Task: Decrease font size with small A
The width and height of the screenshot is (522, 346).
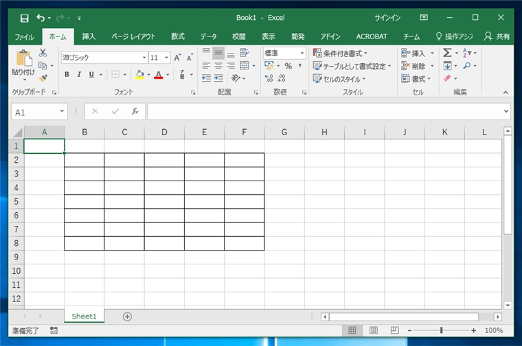Action: click(x=190, y=58)
